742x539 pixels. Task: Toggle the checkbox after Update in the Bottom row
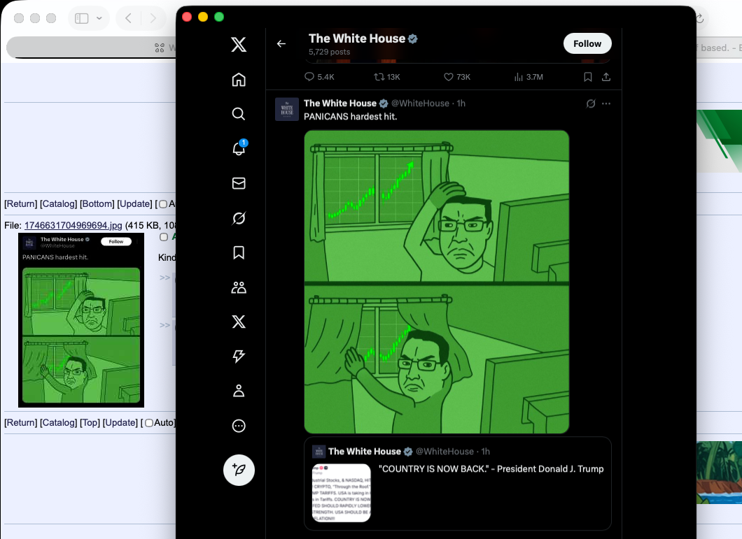click(x=163, y=204)
